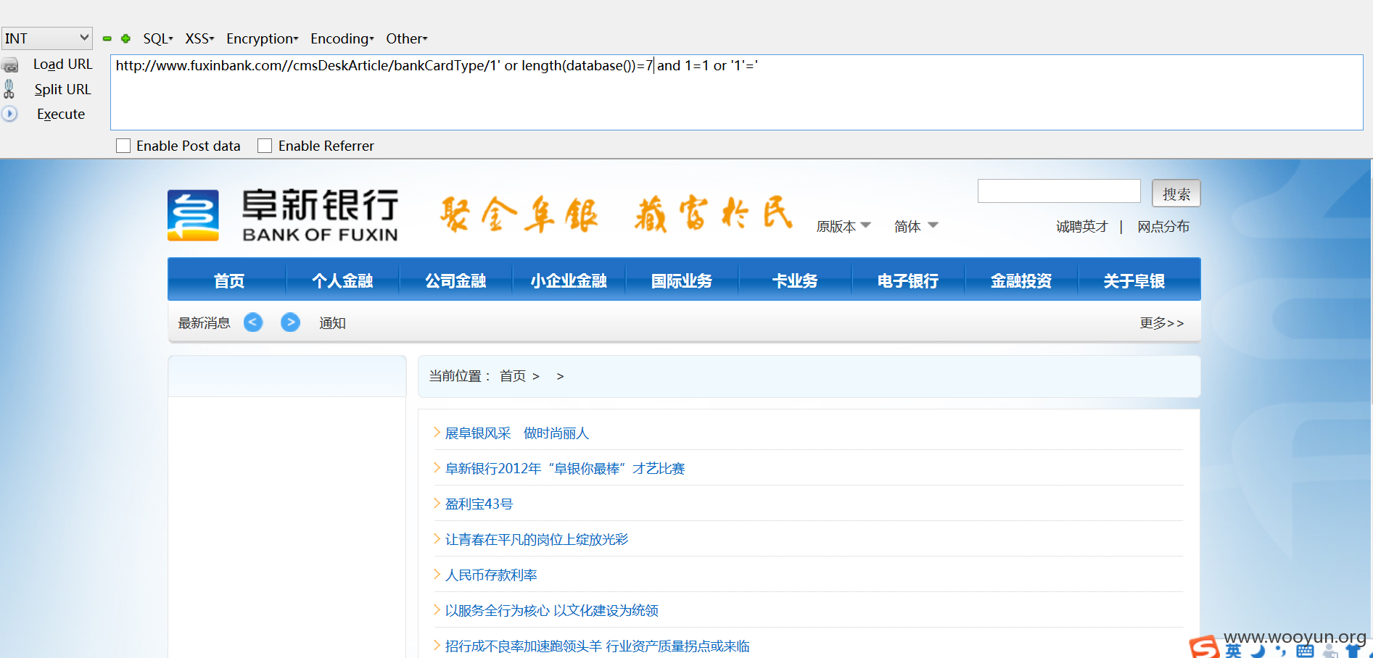This screenshot has height=658, width=1373.
Task: Click the 诚聘英才 link
Action: [x=1082, y=226]
